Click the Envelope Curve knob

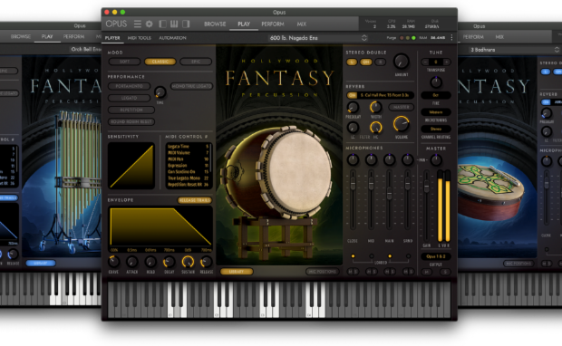pos(113,262)
